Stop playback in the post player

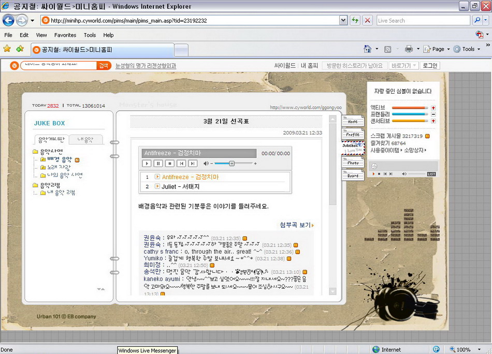[x=170, y=164]
